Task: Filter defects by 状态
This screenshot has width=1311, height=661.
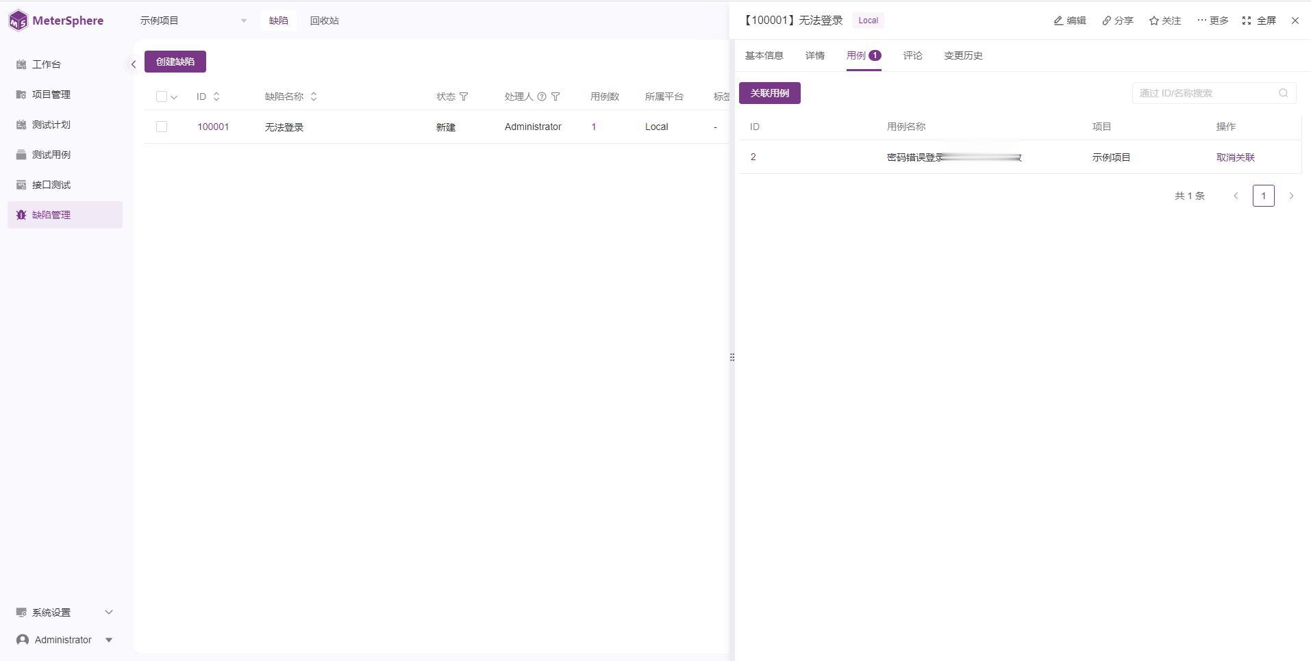Action: [464, 96]
